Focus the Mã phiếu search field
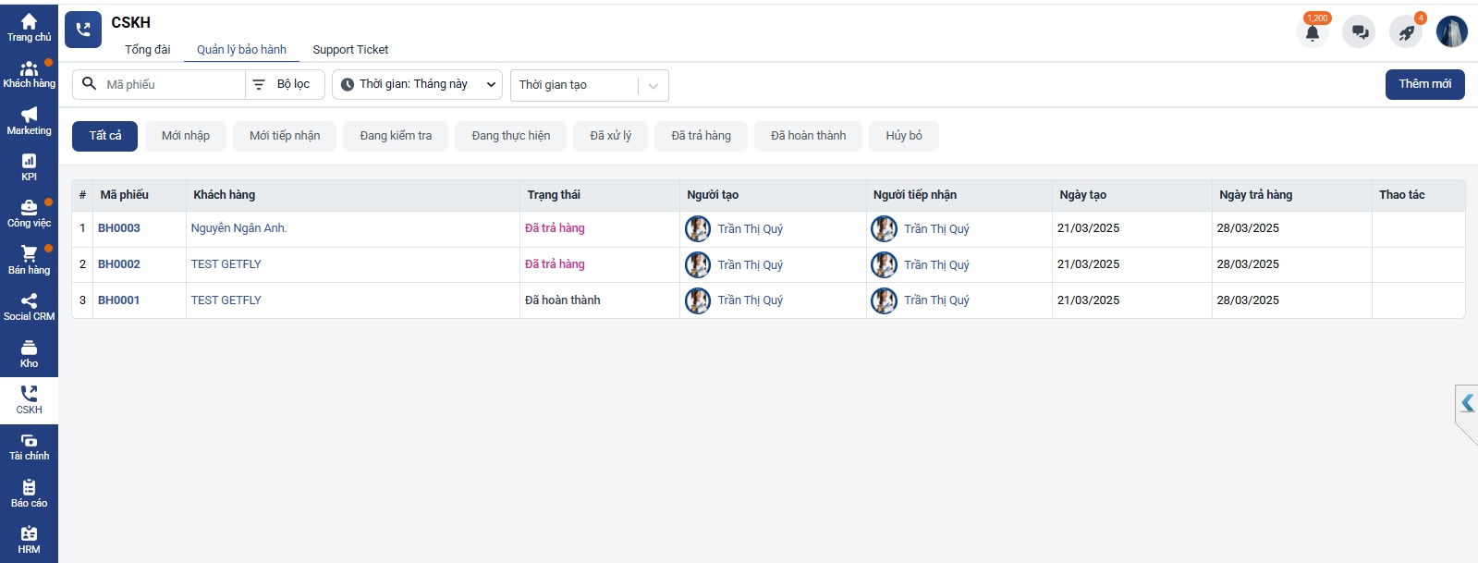1478x563 pixels. [172, 84]
